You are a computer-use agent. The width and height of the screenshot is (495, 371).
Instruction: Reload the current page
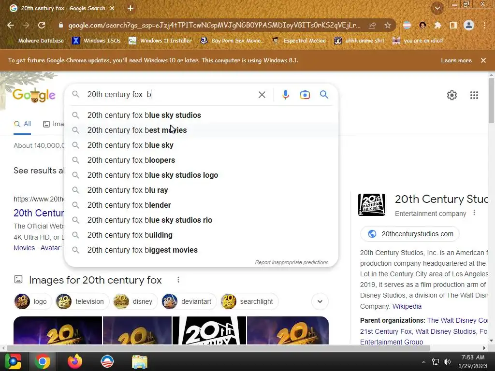[x=42, y=25]
